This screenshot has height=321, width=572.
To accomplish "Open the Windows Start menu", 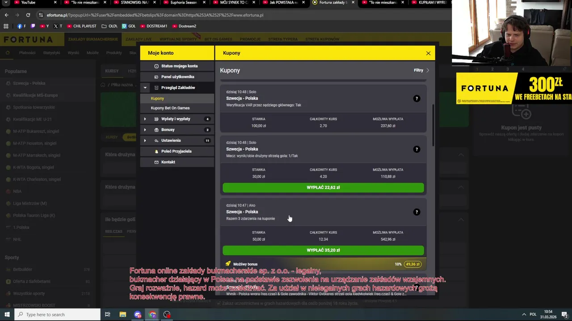I will click(x=7, y=315).
